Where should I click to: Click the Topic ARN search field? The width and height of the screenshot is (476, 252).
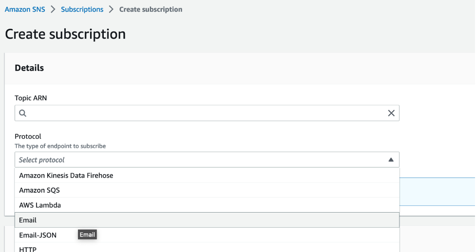(x=207, y=113)
